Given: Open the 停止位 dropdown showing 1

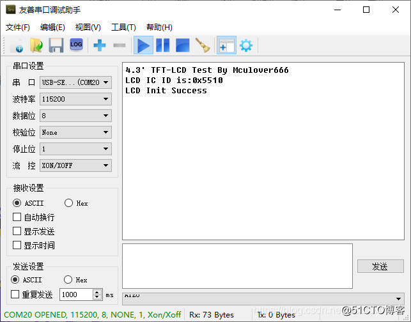Looking at the screenshot, I should pyautogui.click(x=76, y=149).
